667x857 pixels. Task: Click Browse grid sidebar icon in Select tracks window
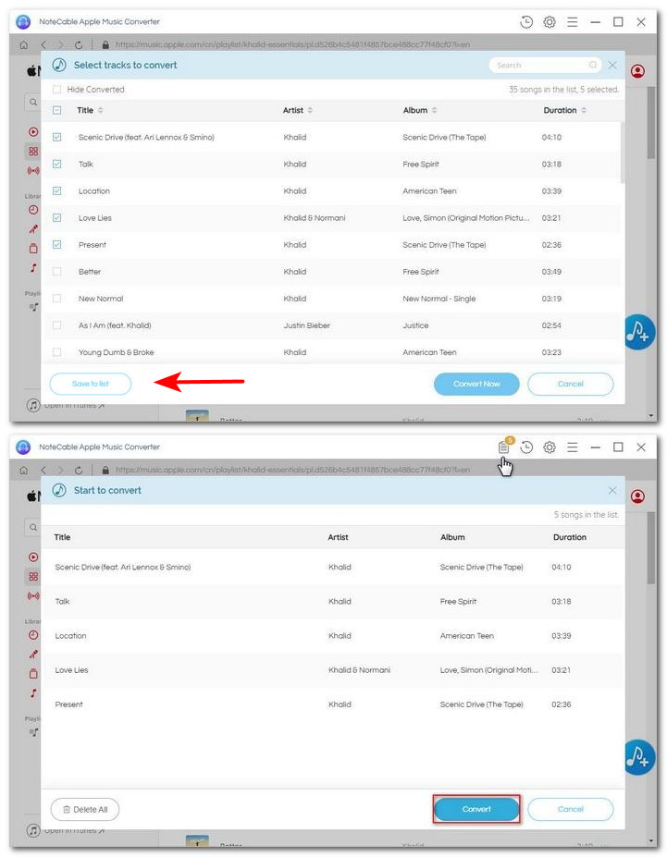(33, 152)
